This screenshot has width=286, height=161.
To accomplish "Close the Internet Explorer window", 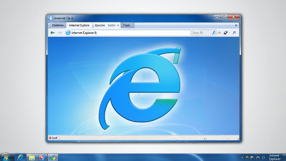I will (233, 17).
